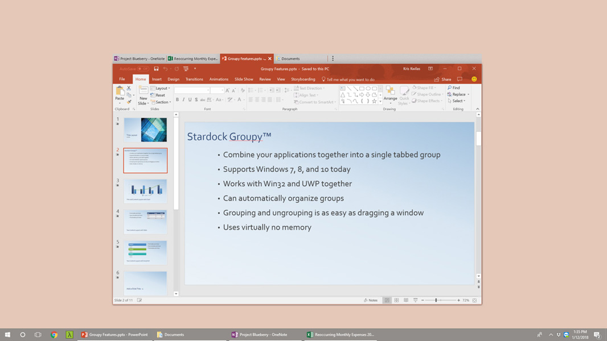Toggle Normal view button in status bar
This screenshot has height=341, width=607.
click(x=387, y=300)
